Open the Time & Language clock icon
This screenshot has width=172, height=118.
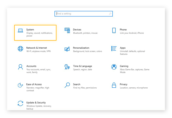[67, 67]
